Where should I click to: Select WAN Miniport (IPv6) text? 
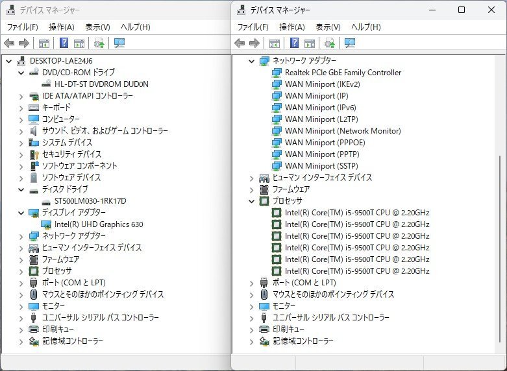coord(321,108)
